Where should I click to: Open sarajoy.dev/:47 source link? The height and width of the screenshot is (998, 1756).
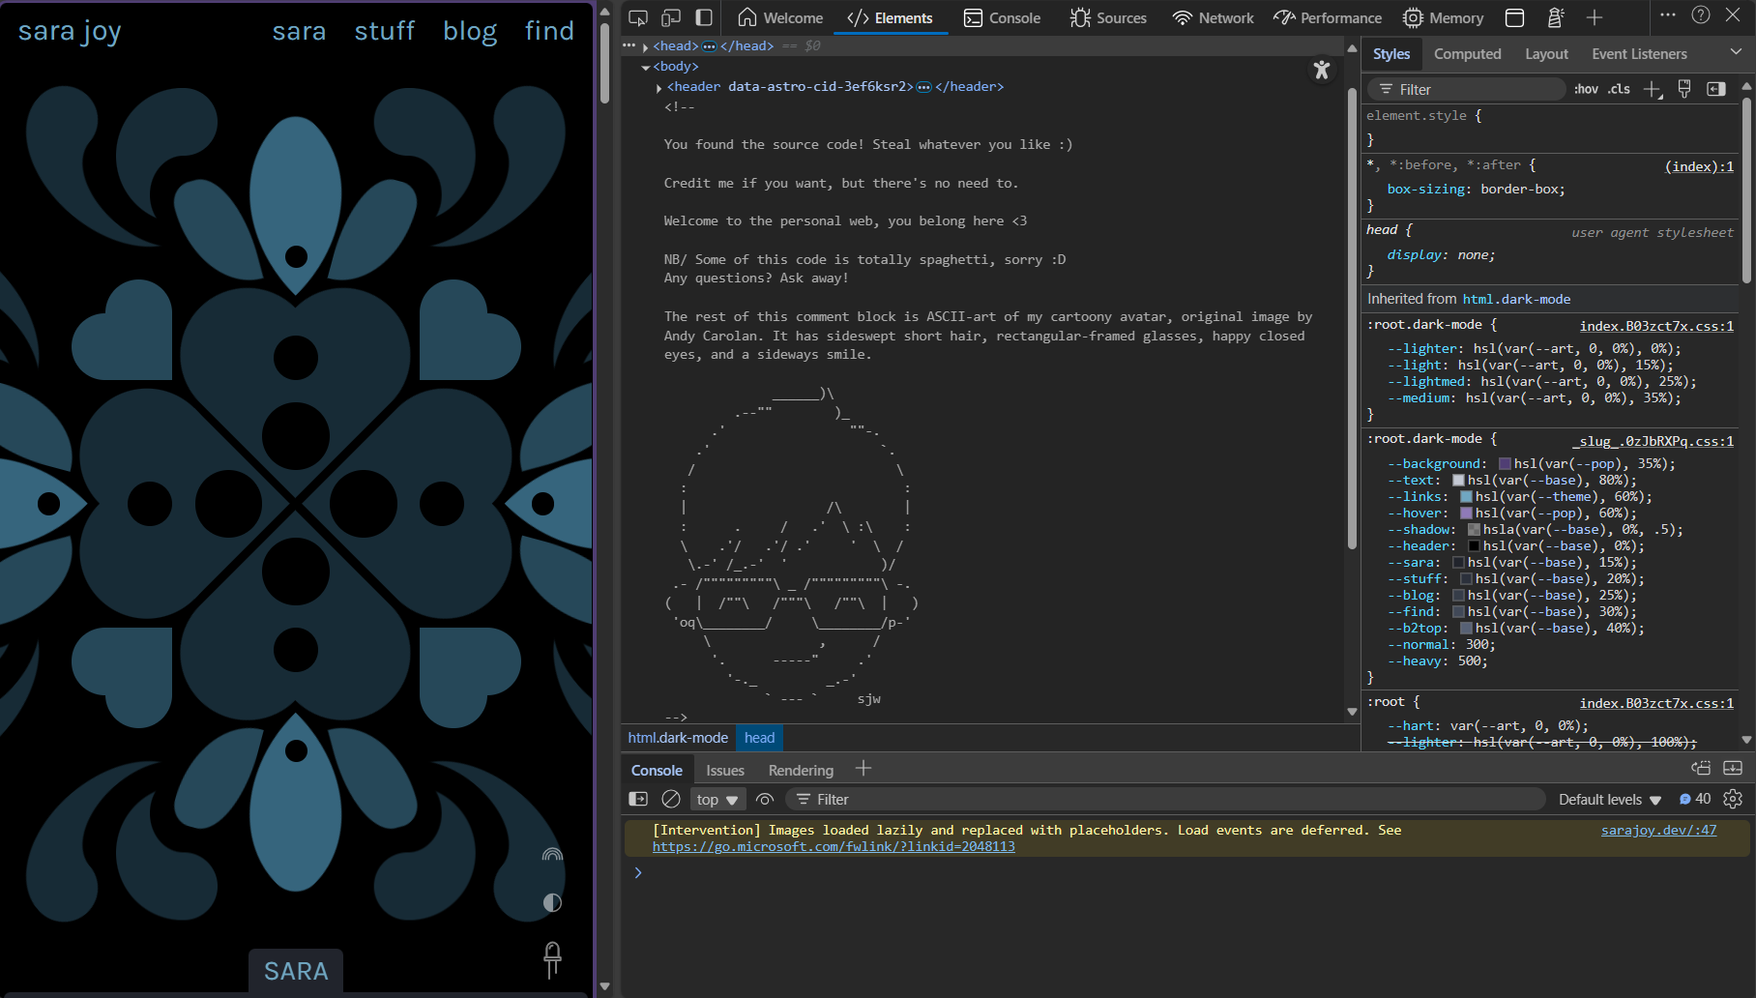point(1658,830)
